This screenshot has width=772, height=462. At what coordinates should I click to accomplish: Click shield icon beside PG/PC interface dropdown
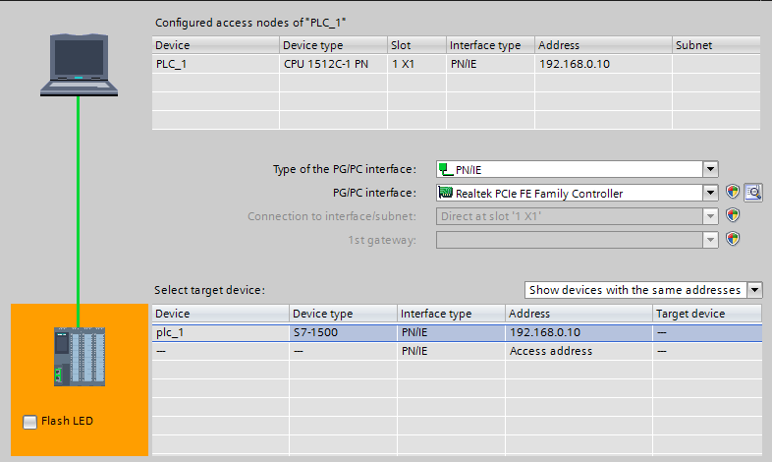click(732, 193)
